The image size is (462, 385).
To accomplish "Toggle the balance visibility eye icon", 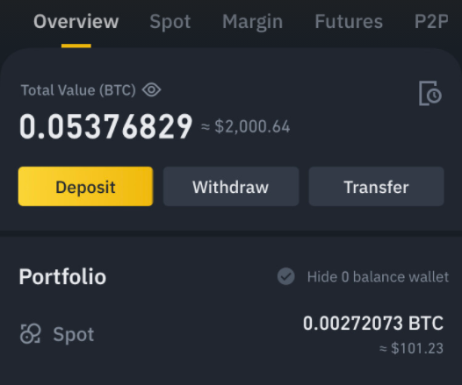I will tap(151, 89).
